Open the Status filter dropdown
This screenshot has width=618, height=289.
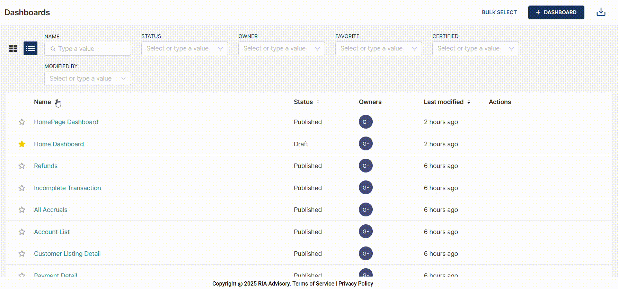(x=184, y=48)
